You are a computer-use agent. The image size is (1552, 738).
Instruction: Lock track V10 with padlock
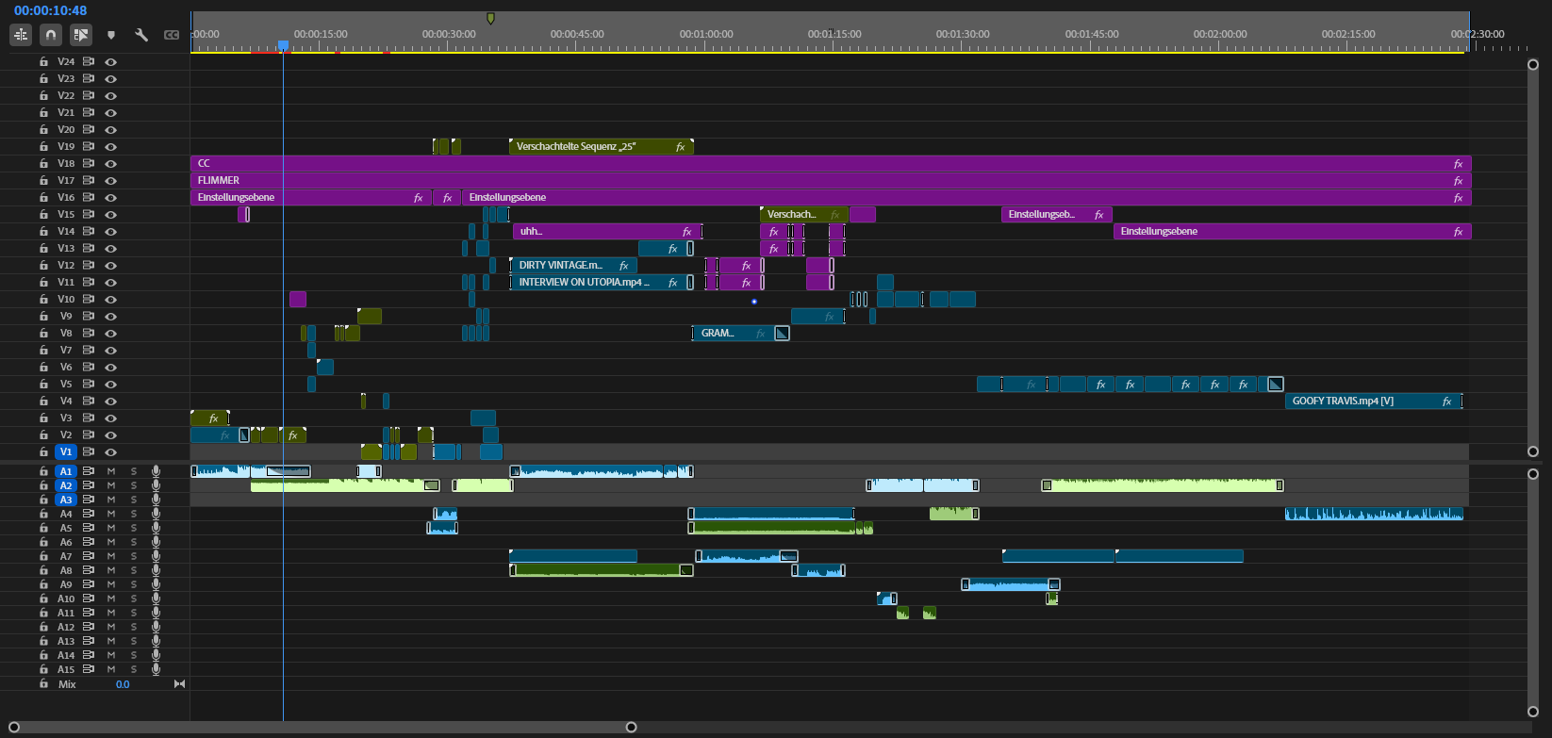click(x=43, y=299)
